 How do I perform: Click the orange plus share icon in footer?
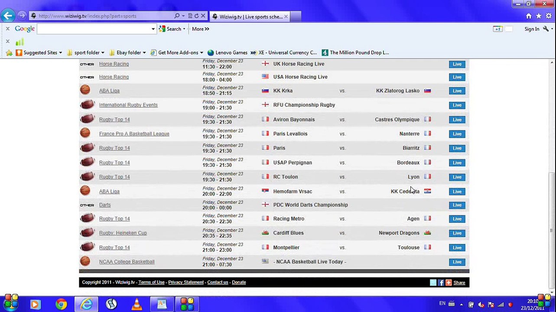pyautogui.click(x=449, y=283)
